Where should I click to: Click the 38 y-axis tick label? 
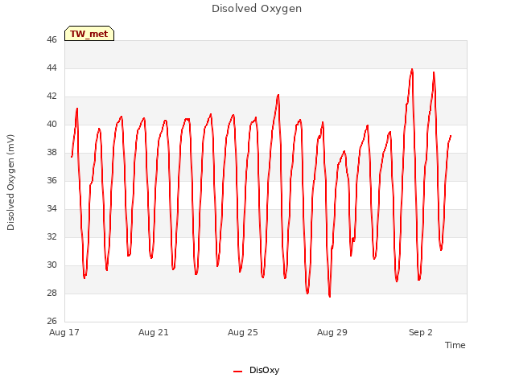(51, 152)
